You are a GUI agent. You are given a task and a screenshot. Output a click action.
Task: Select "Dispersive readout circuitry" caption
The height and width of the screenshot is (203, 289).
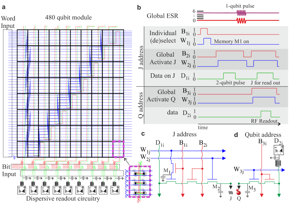click(x=63, y=198)
